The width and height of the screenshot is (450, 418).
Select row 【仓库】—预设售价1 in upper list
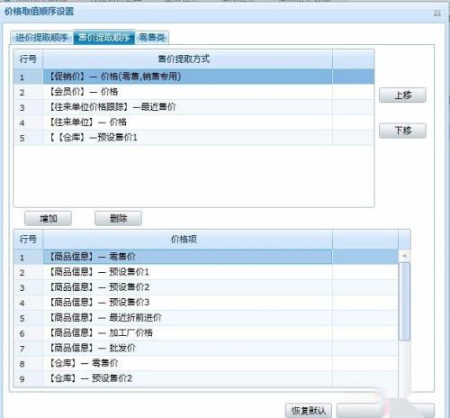(x=193, y=138)
